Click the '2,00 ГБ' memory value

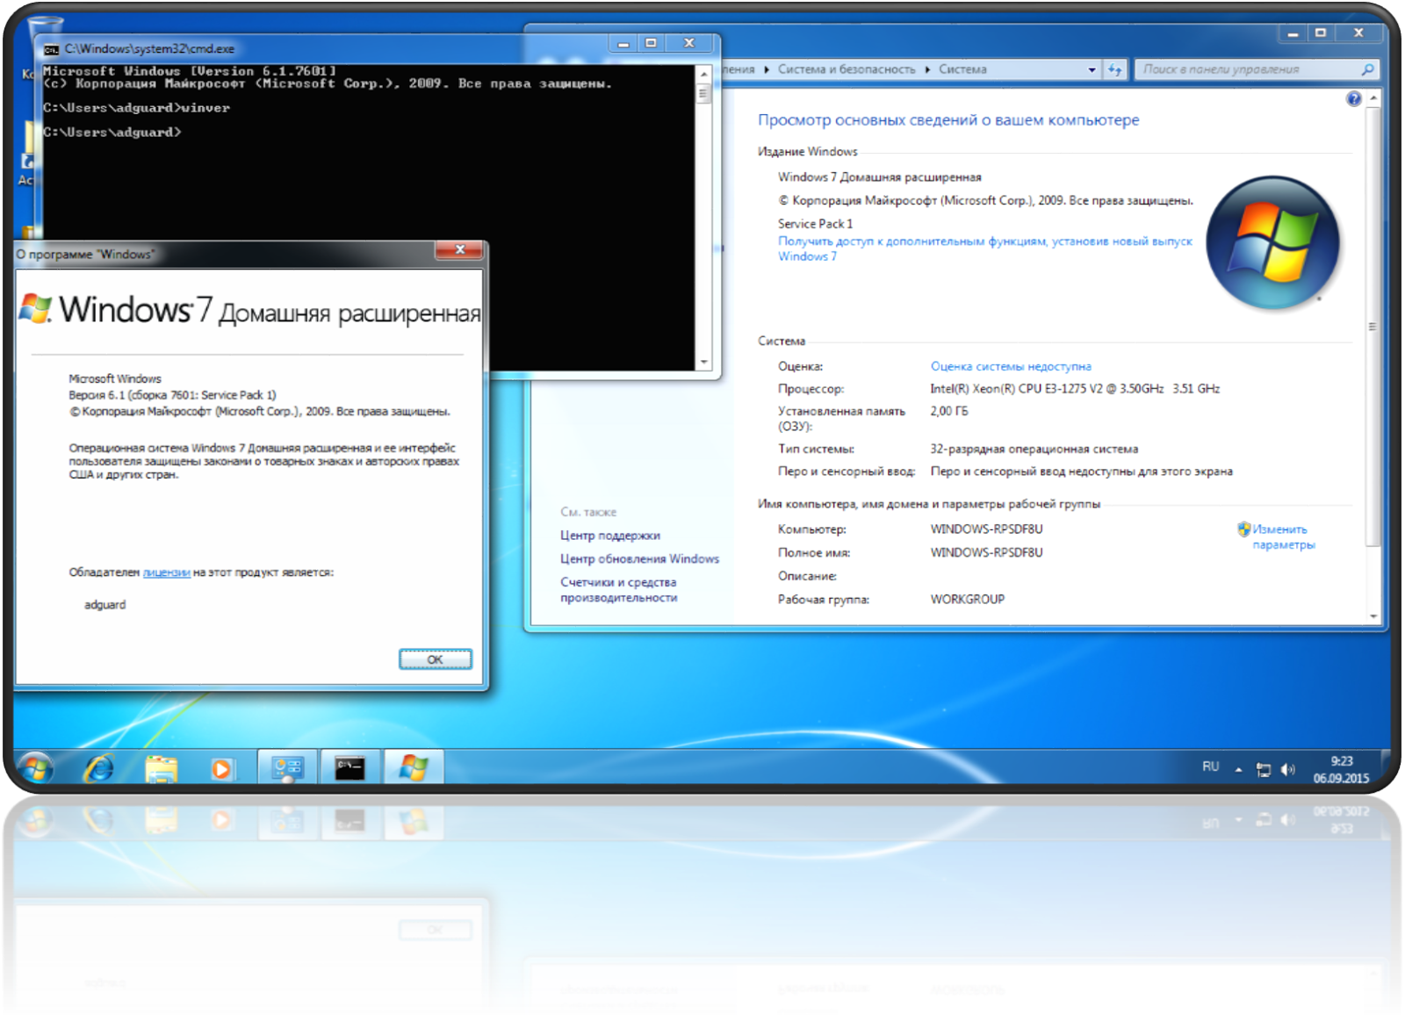(x=949, y=411)
